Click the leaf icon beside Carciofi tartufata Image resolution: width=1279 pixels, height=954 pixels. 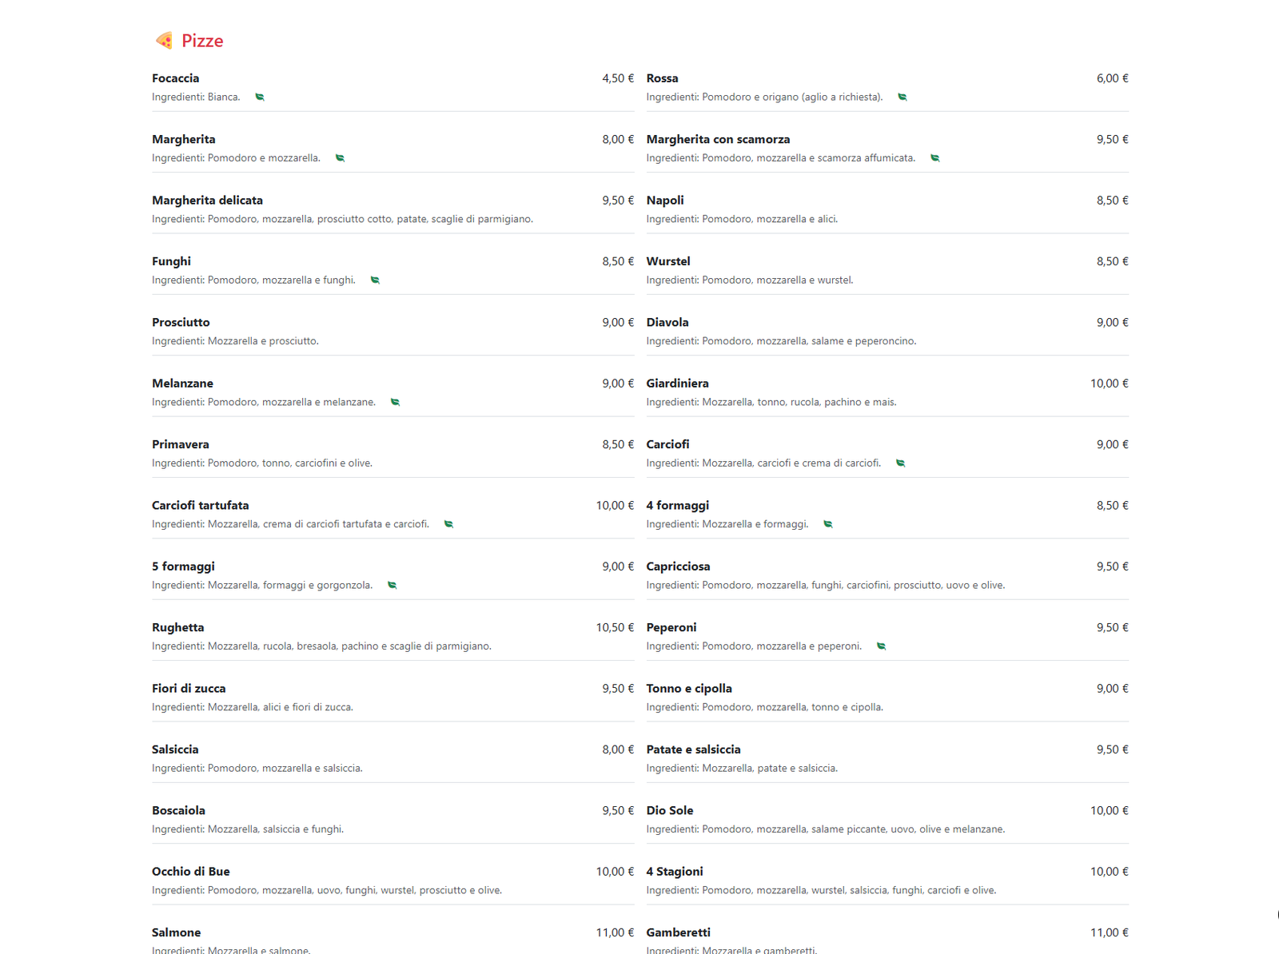click(x=448, y=524)
